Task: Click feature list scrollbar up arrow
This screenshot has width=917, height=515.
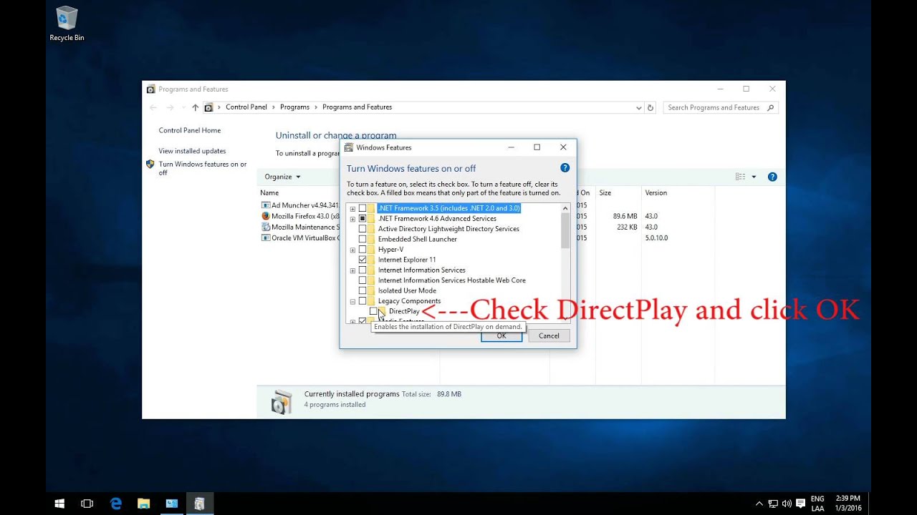Action: [565, 208]
